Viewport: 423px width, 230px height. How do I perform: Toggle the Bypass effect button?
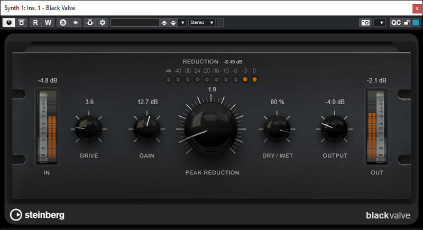click(x=22, y=22)
